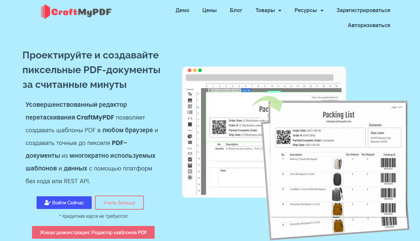Select the Image tool in the sidebar
This screenshot has width=420, height=241.
pyautogui.click(x=189, y=100)
